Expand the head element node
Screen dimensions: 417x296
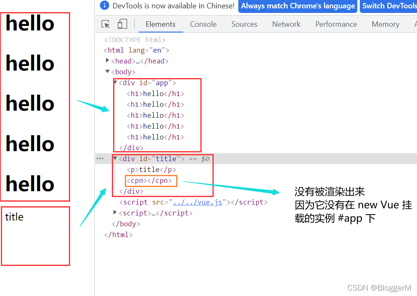[107, 61]
